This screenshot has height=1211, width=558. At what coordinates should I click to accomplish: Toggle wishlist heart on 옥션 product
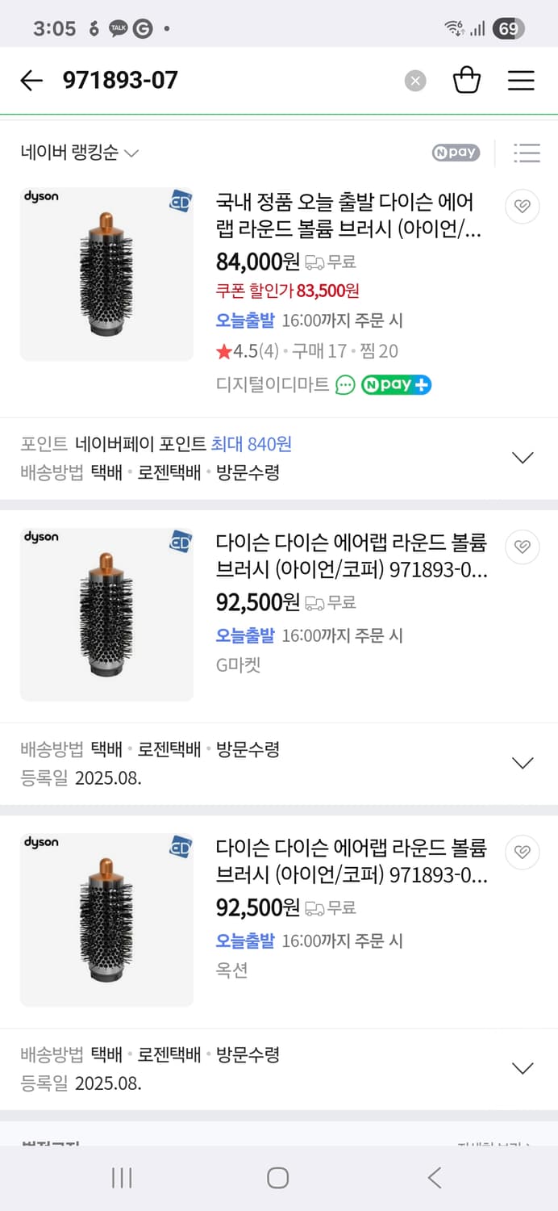click(522, 851)
